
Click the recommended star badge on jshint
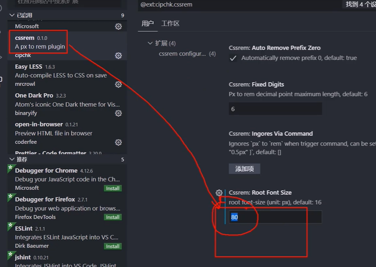tap(10, 254)
